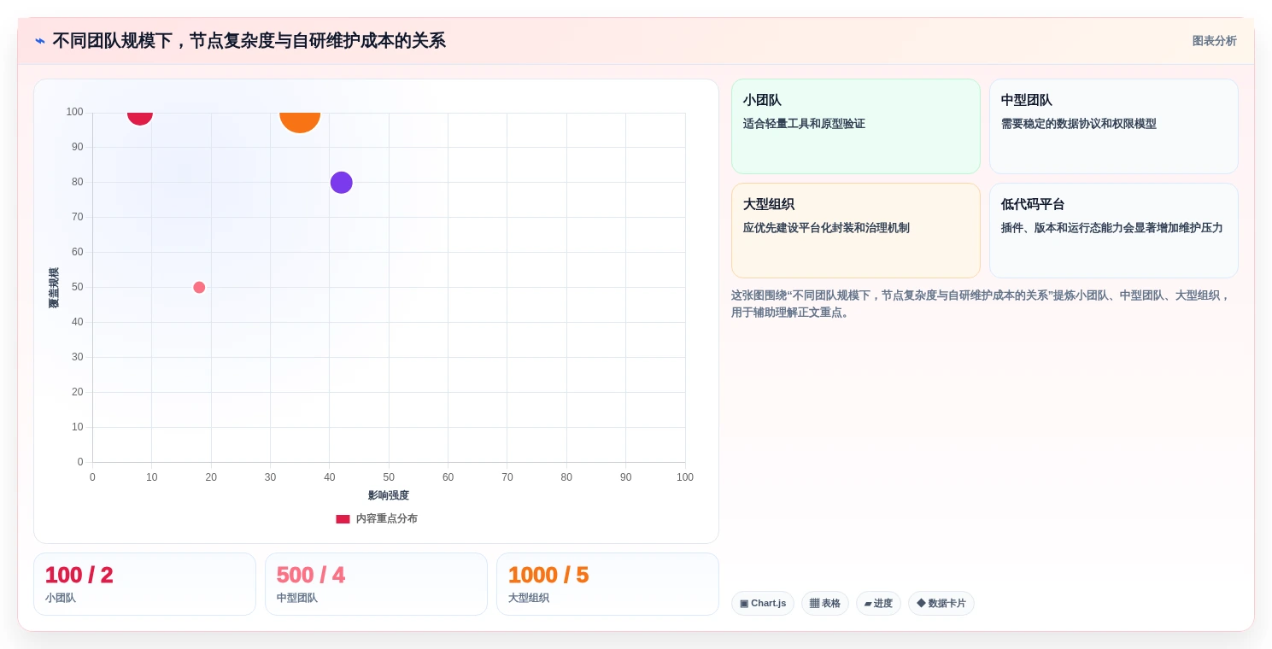The width and height of the screenshot is (1272, 649).
Task: Click the blue lightning icon beside the title
Action: click(40, 41)
